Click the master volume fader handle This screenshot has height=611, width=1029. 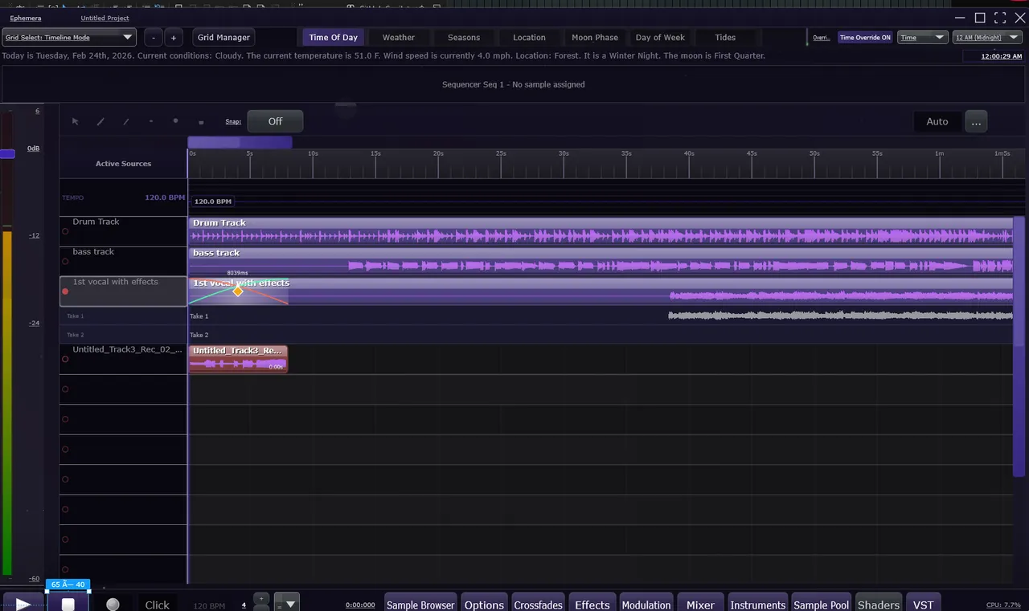[x=7, y=153]
